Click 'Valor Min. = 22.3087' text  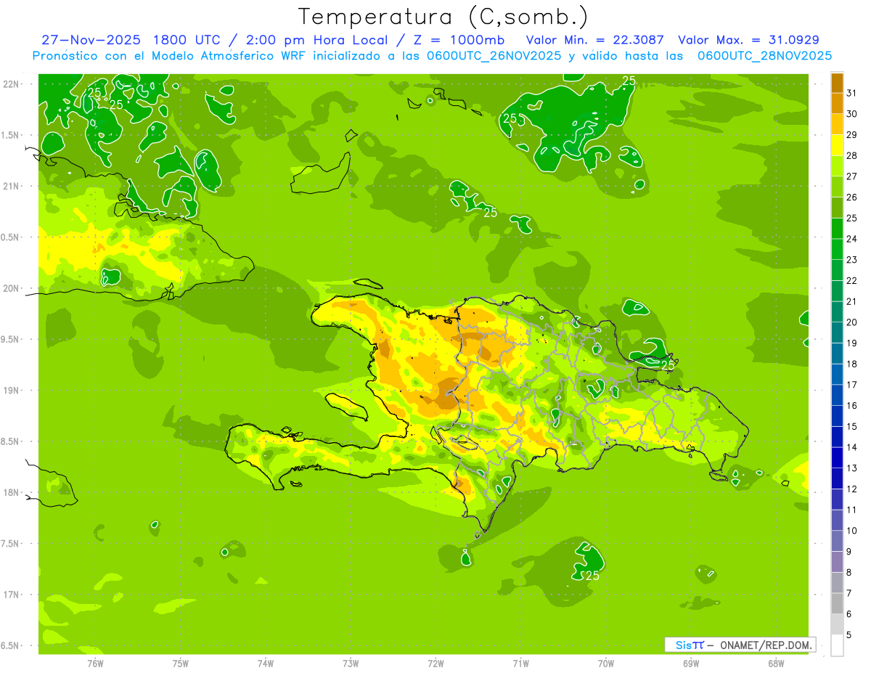(594, 40)
